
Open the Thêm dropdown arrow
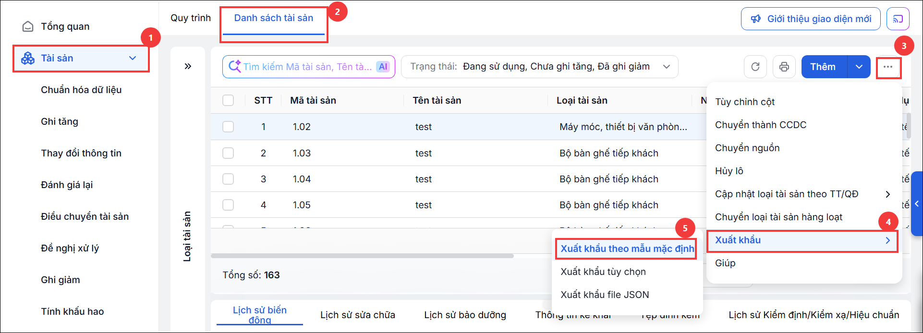click(x=859, y=67)
